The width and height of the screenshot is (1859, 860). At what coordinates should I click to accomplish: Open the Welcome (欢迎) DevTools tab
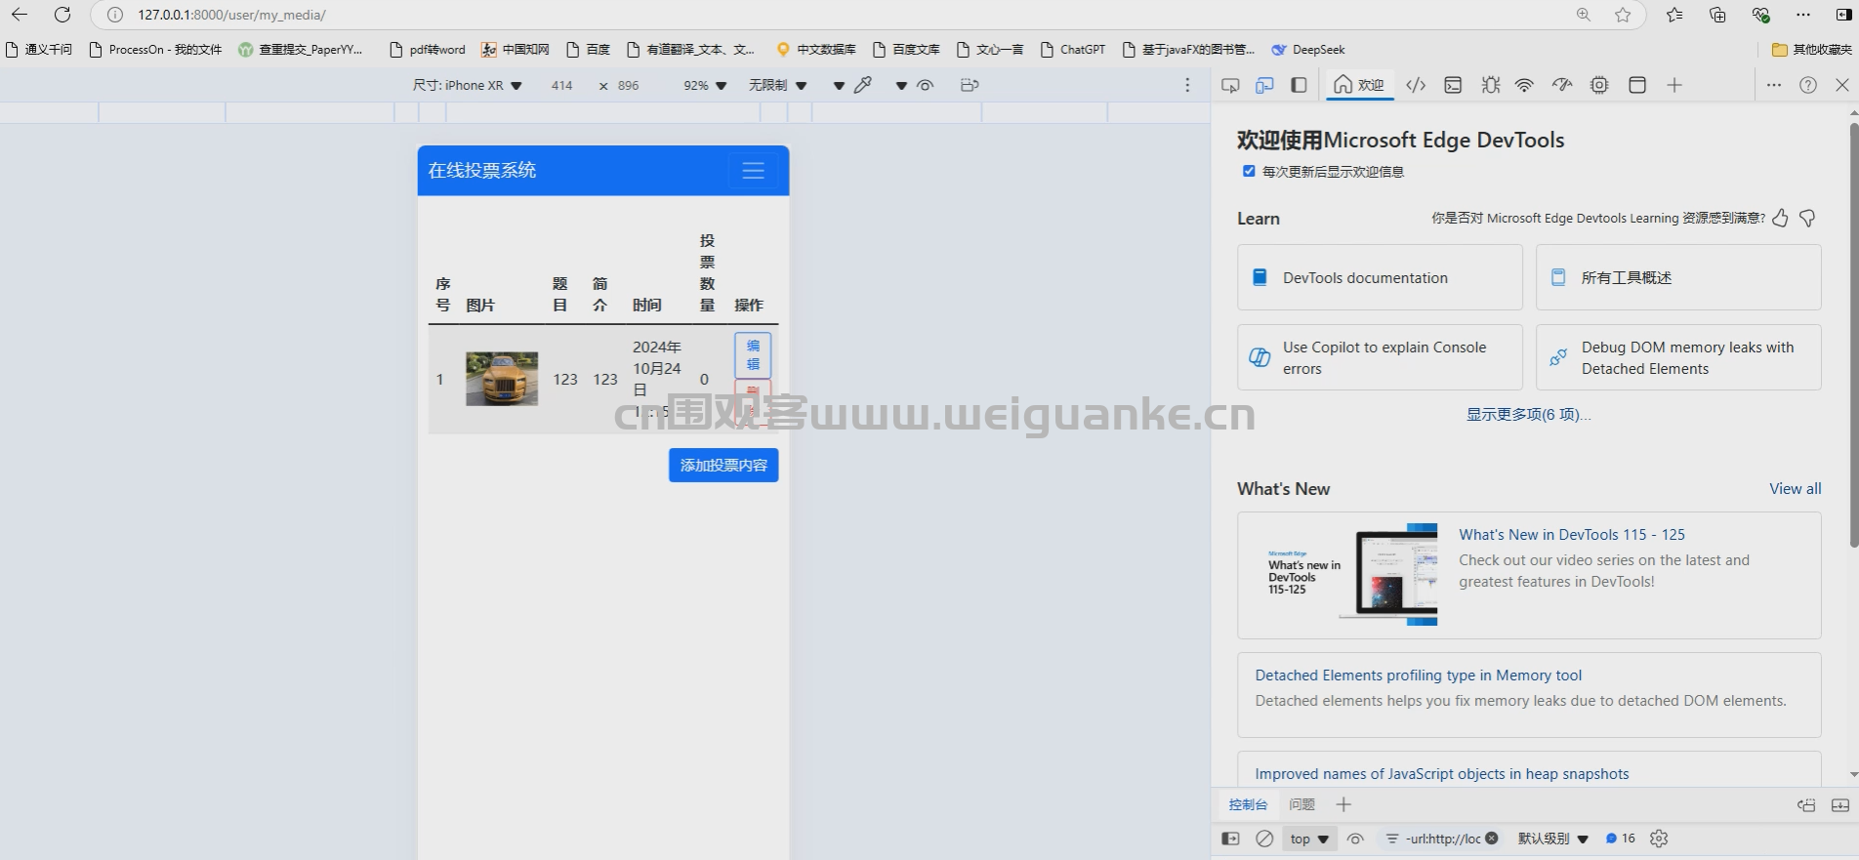[x=1359, y=85]
